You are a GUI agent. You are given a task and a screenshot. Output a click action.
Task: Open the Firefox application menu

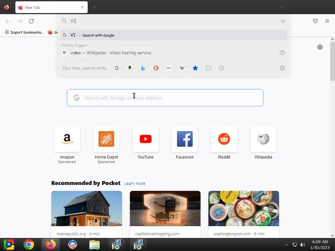pyautogui.click(x=327, y=21)
